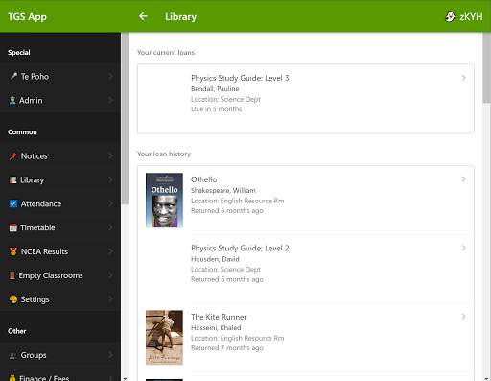Open the Timetable menu item
This screenshot has height=381, width=491.
coord(60,227)
